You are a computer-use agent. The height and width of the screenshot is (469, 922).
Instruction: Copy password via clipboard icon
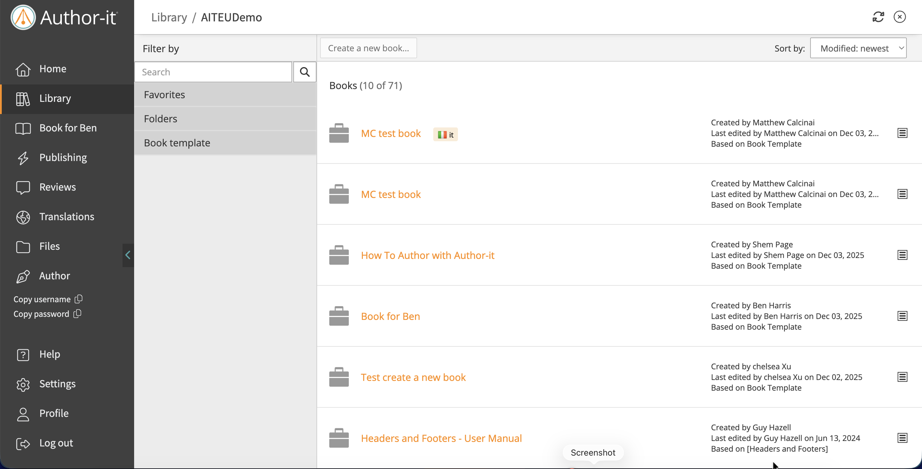[x=77, y=314]
